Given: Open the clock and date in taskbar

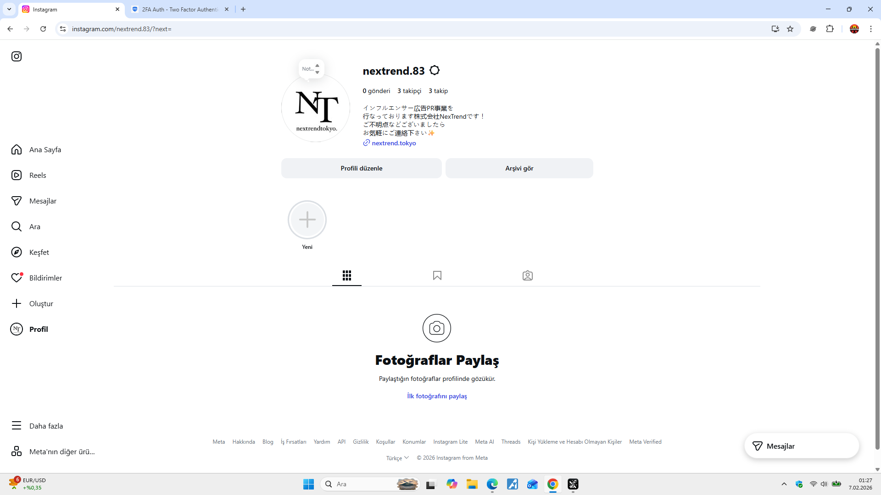Looking at the screenshot, I should pos(860,484).
